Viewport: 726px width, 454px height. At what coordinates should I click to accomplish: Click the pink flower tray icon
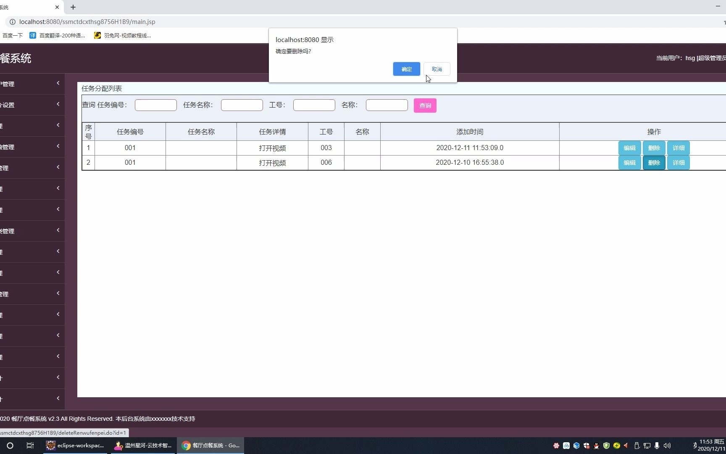556,446
